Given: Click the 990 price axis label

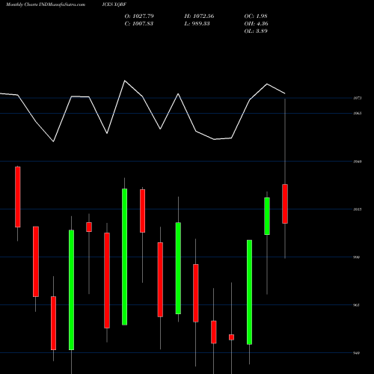Looking at the screenshot, I should point(357,257).
